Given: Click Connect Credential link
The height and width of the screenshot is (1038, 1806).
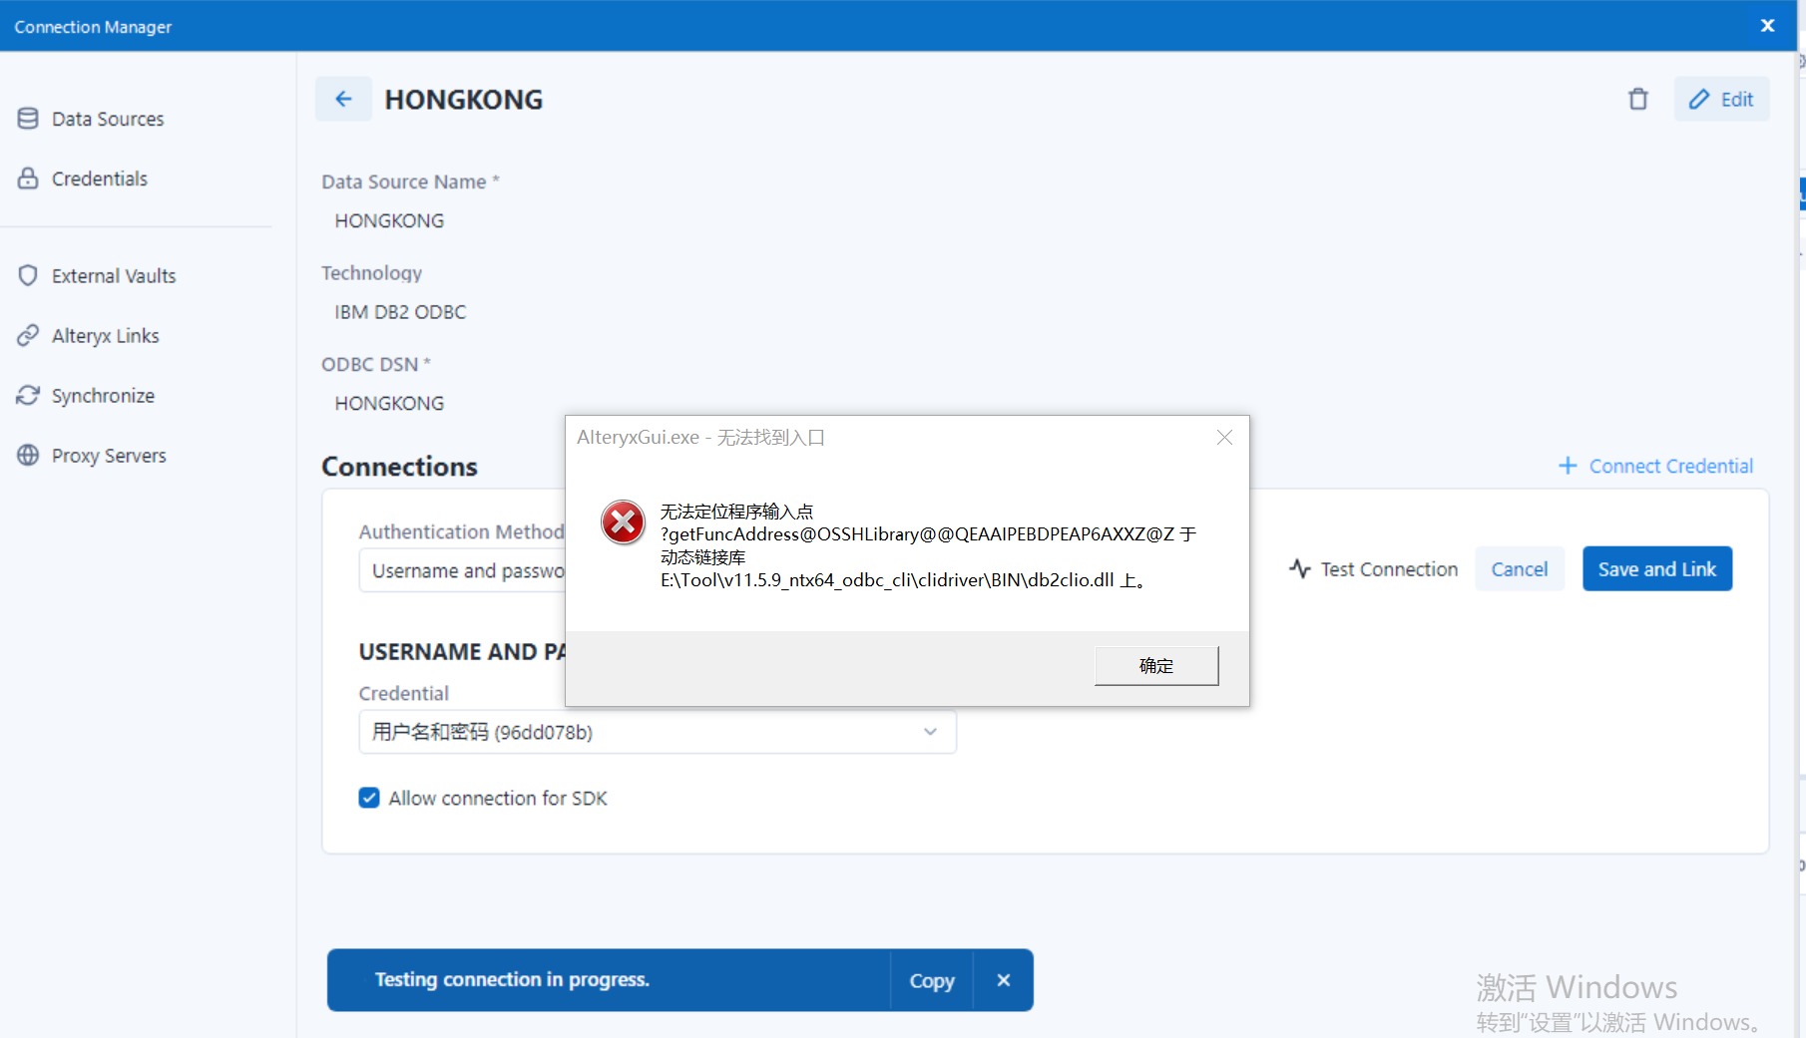Looking at the screenshot, I should [x=1655, y=466].
